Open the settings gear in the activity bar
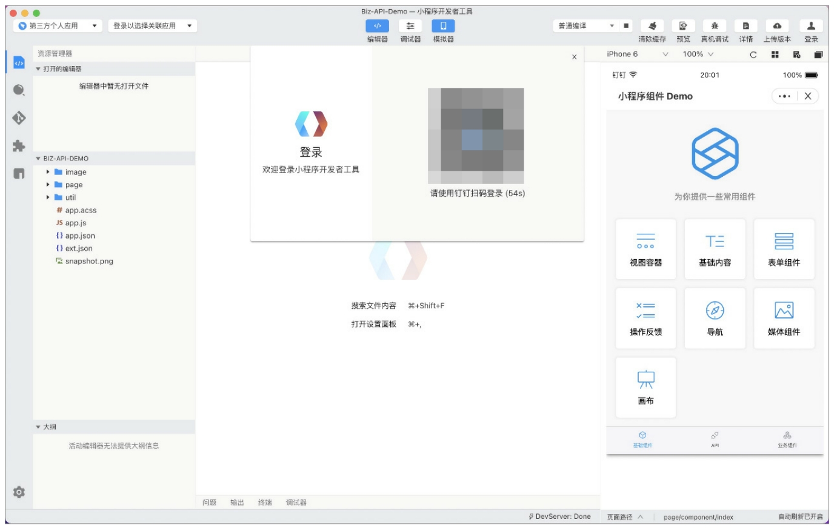The height and width of the screenshot is (531, 837). tap(19, 492)
